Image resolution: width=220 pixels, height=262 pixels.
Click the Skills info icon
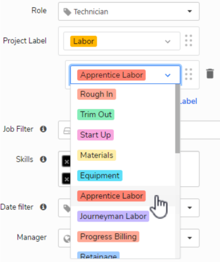[x=43, y=159]
